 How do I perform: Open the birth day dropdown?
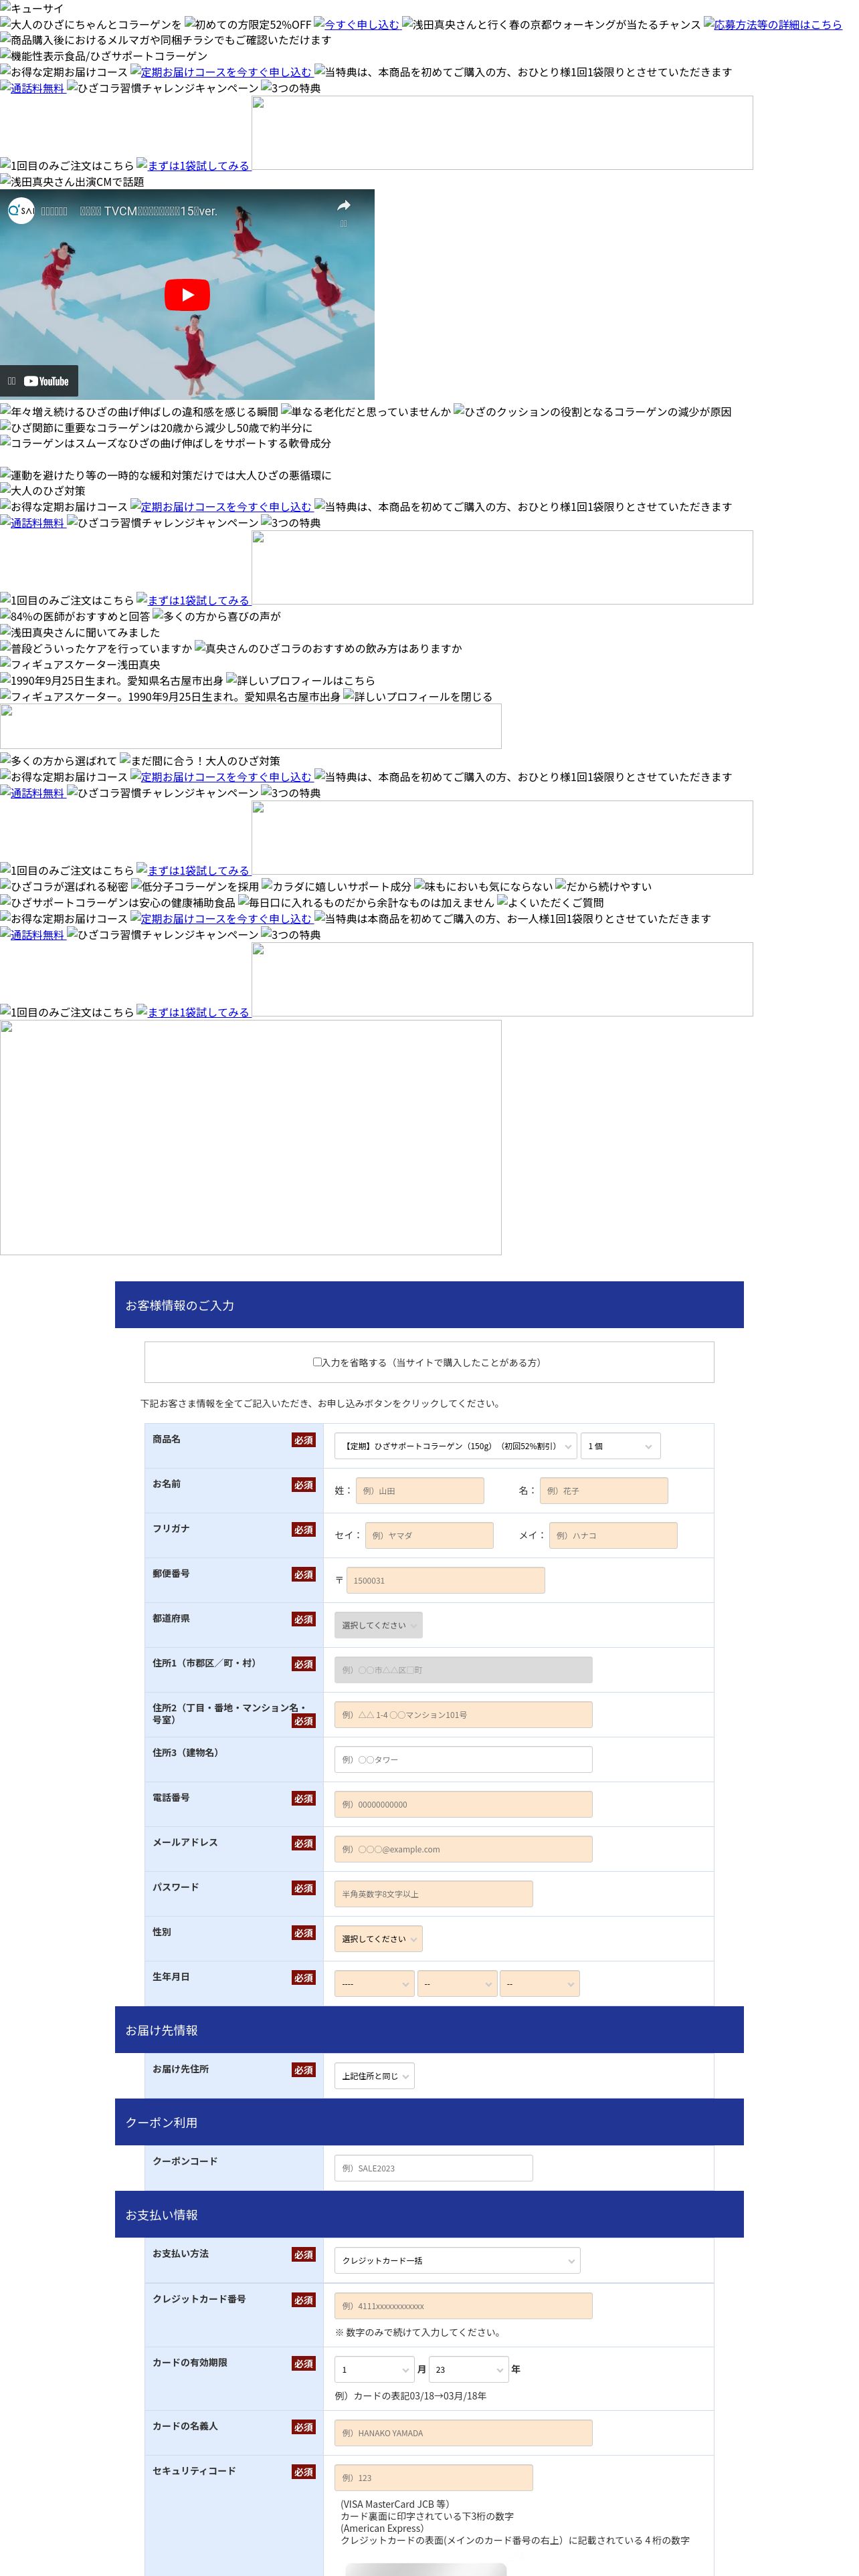[x=540, y=1983]
